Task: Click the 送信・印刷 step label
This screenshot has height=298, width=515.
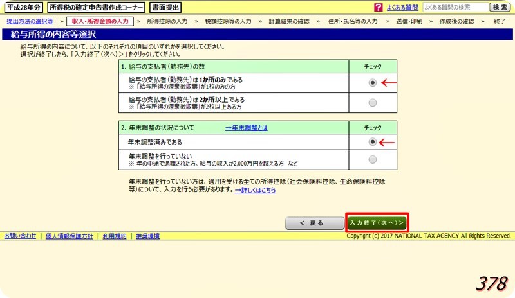Action: point(409,21)
